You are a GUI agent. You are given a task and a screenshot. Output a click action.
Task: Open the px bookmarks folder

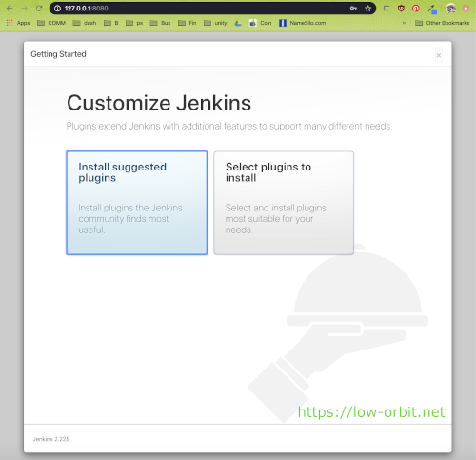[134, 23]
